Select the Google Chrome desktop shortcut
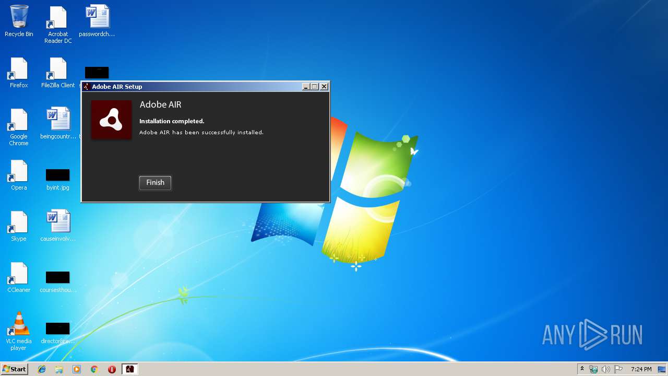 [x=19, y=127]
